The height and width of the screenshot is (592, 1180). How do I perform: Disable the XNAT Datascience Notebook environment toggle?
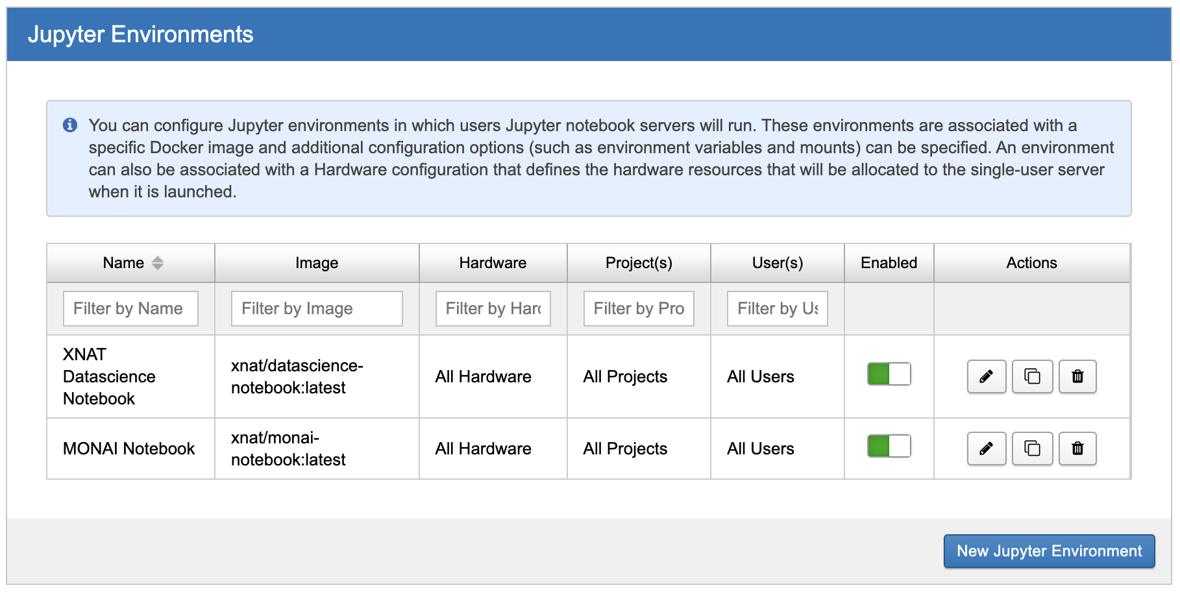(x=888, y=373)
